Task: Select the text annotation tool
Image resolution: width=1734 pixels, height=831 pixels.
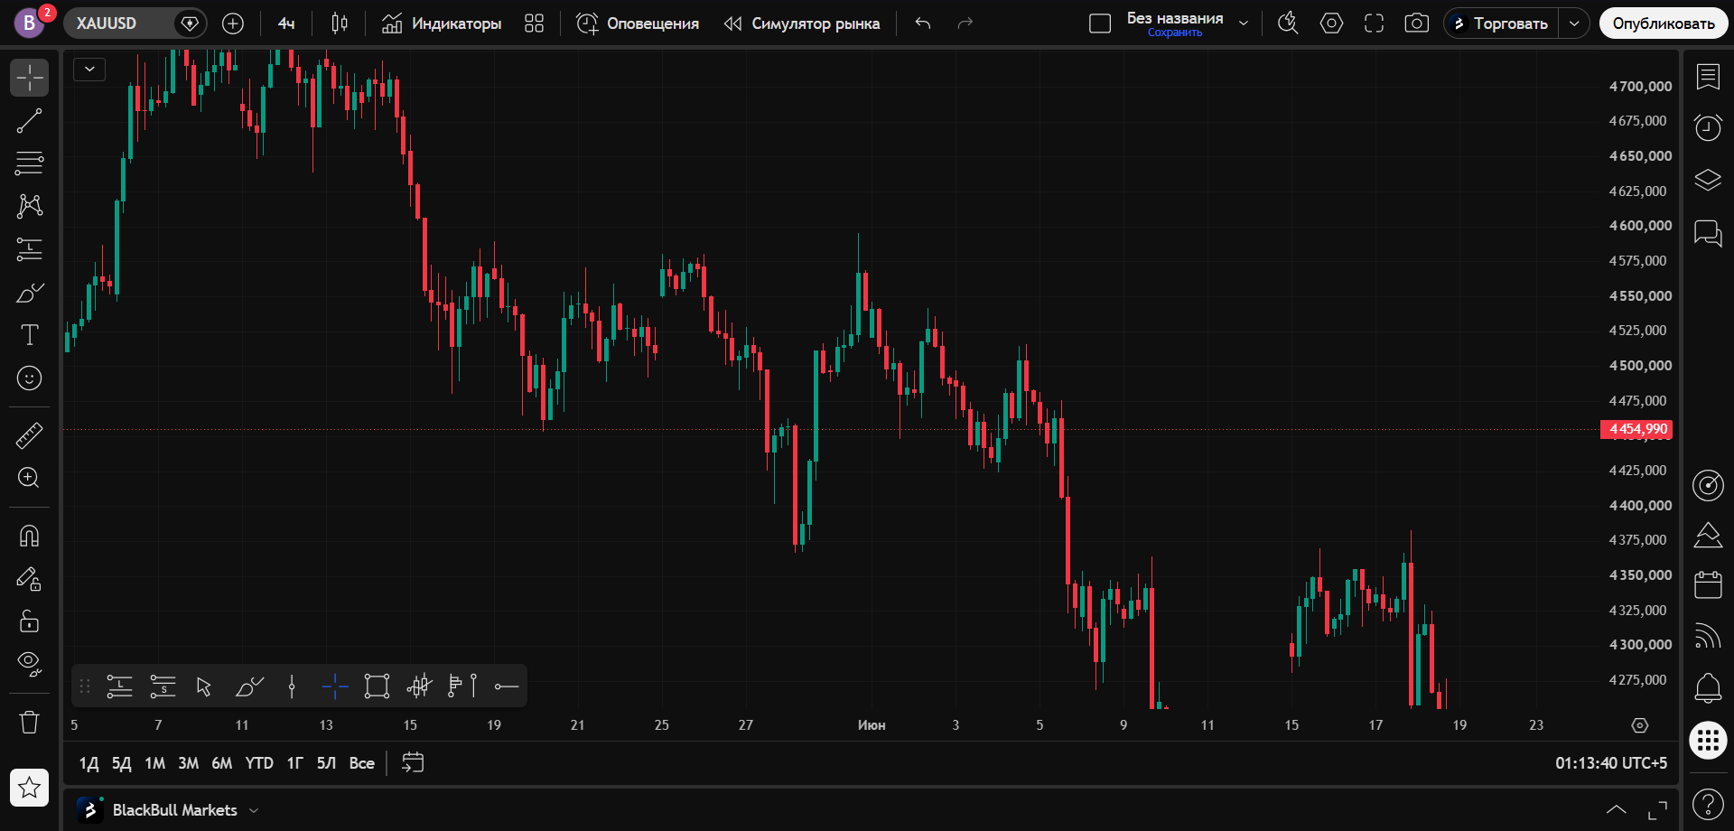Action: (30, 335)
